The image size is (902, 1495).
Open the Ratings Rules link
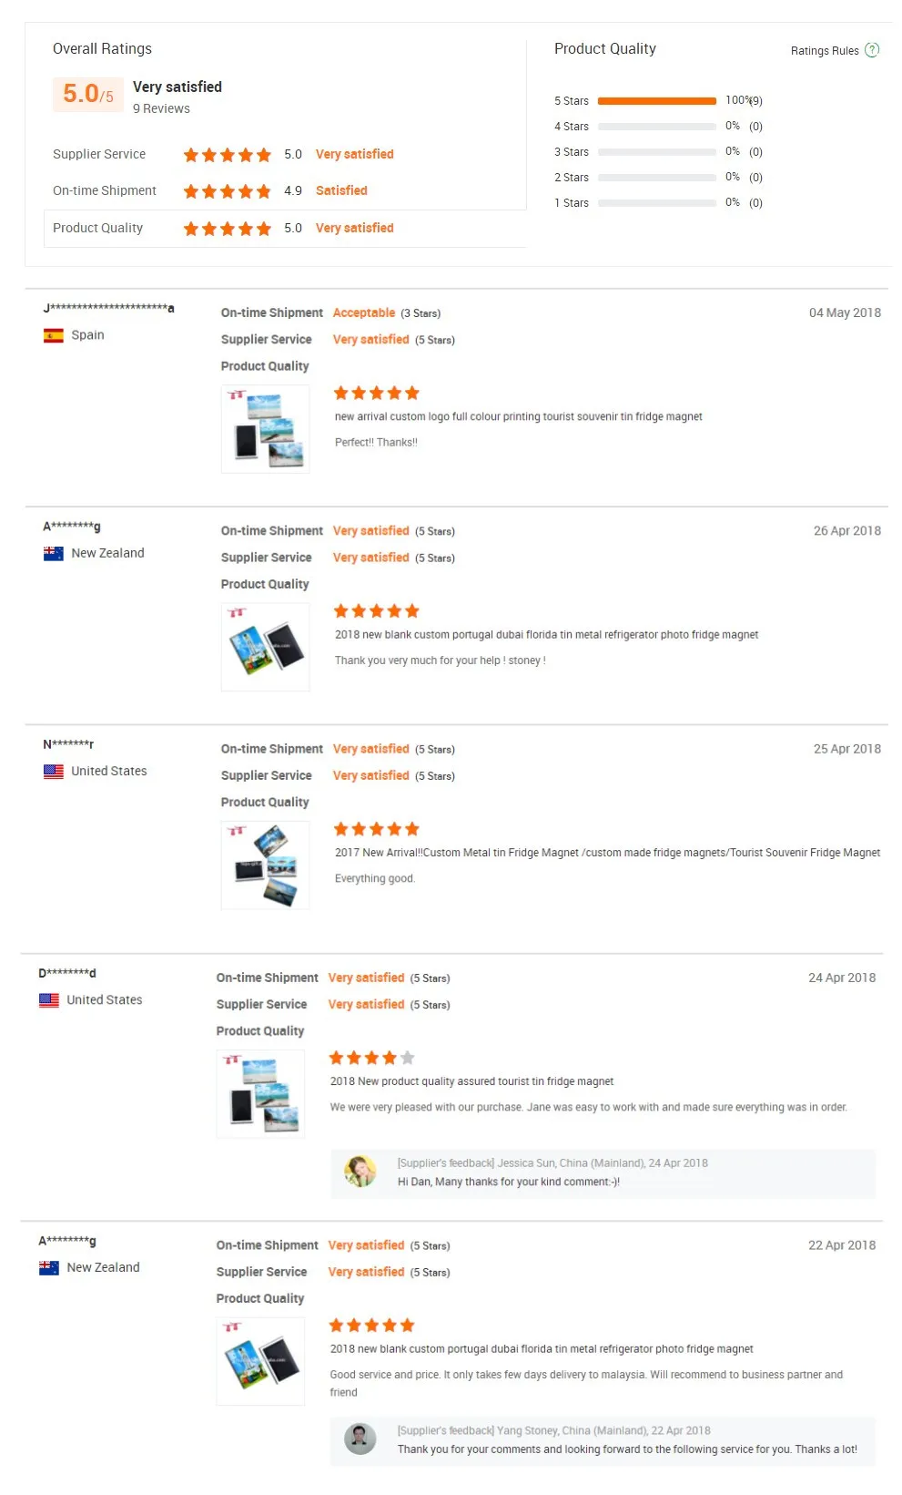pos(824,51)
